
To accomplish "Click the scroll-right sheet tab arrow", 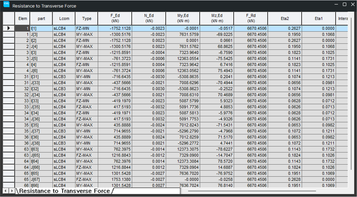I will point(11,191).
